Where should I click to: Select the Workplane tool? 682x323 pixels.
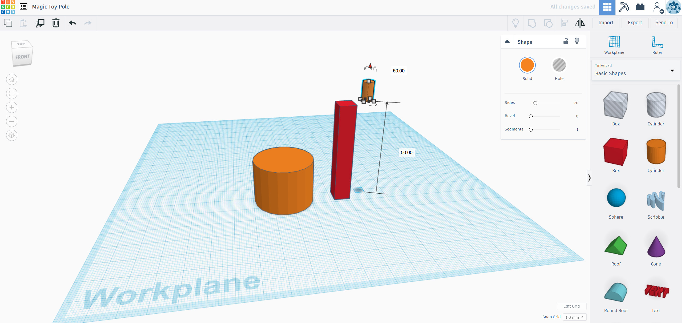coord(614,45)
